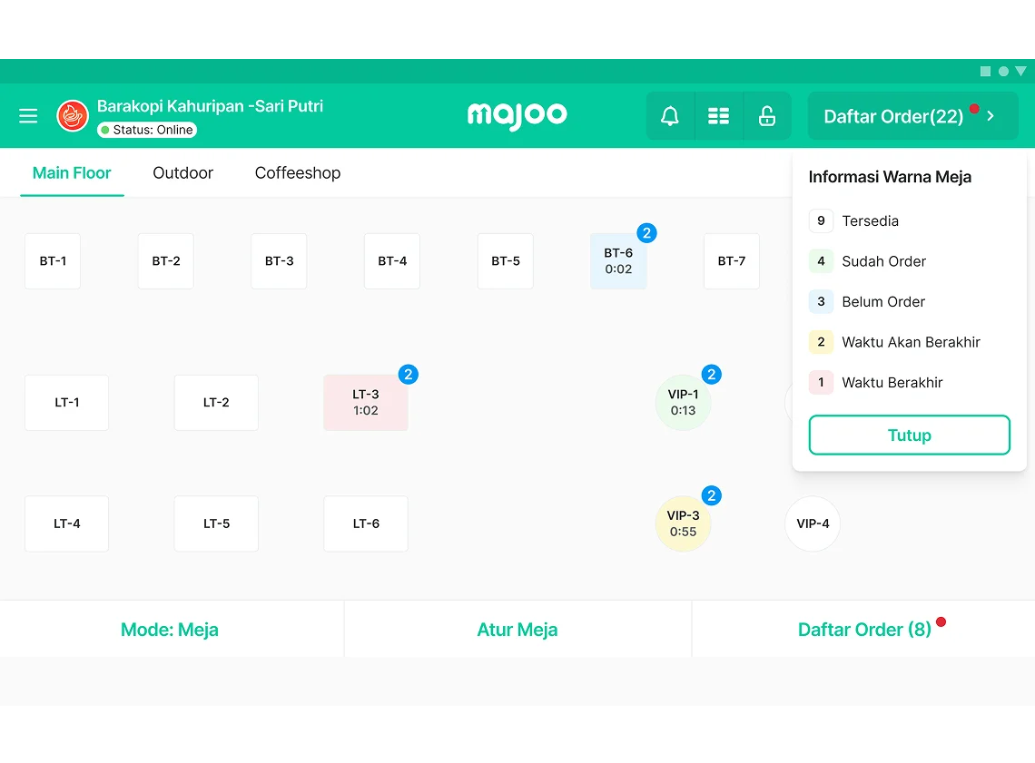Viewport: 1035px width, 763px height.
Task: Open Atur Meja at the bottom
Action: 517,630
